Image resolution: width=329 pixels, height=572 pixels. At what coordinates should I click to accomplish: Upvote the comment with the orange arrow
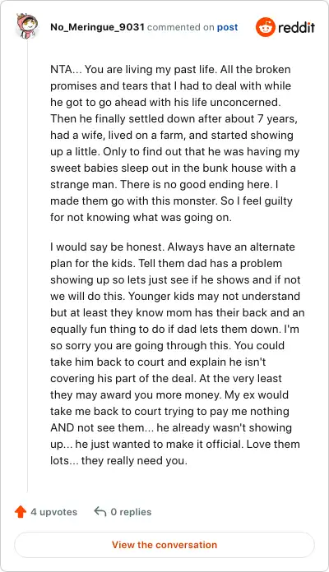tap(21, 512)
